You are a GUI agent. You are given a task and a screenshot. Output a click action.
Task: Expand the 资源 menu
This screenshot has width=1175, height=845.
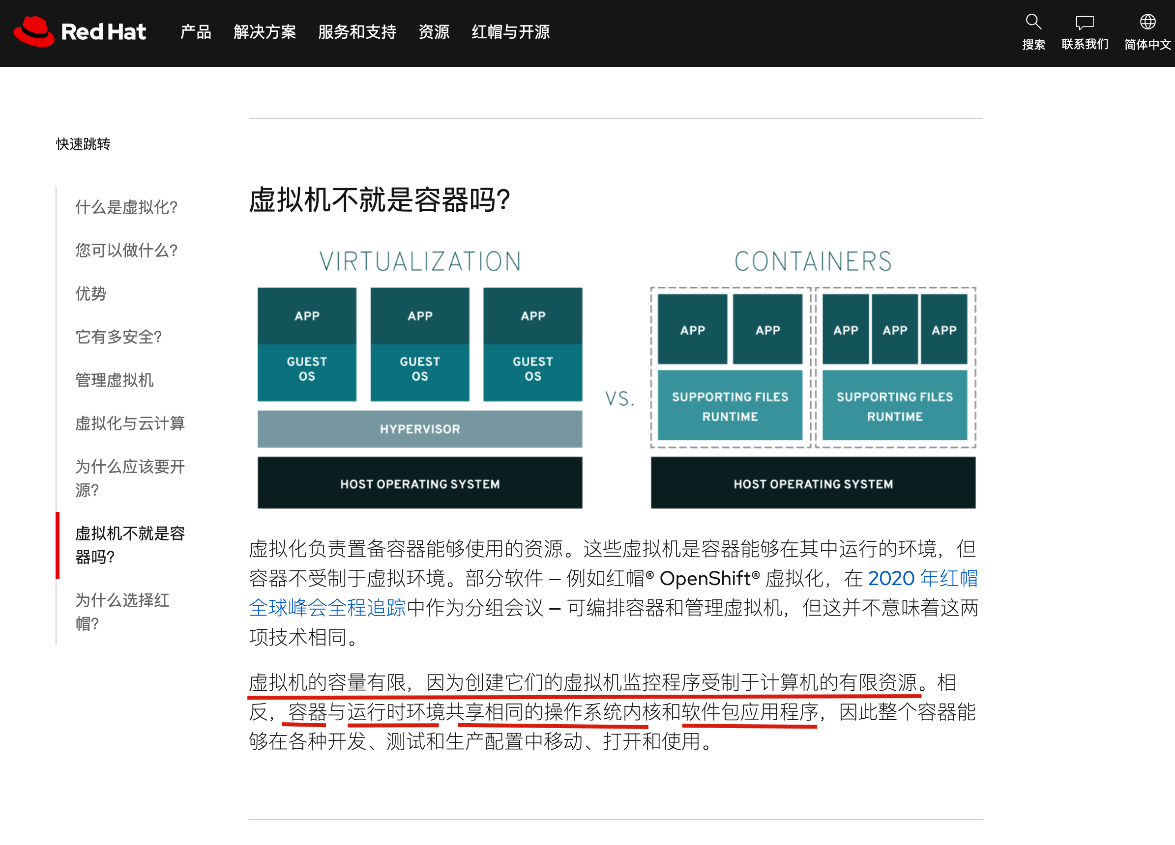click(x=434, y=32)
